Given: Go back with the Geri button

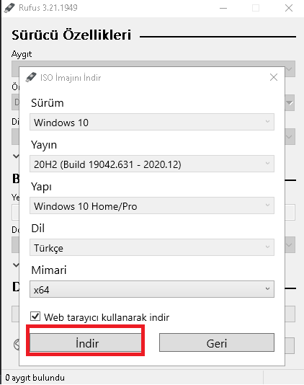Looking at the screenshot, I should (x=217, y=342).
